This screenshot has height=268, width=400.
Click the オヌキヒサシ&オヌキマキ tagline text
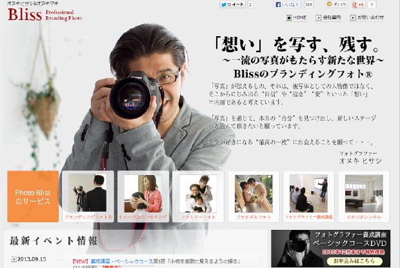point(33,3)
